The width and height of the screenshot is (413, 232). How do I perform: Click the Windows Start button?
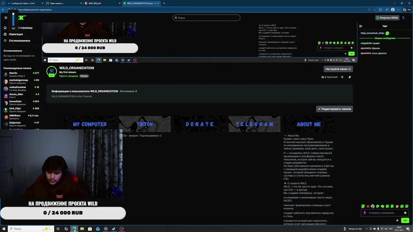tap(4, 229)
